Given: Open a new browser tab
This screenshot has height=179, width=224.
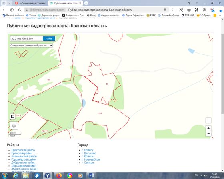Looking at the screenshot, I should coord(86,3).
